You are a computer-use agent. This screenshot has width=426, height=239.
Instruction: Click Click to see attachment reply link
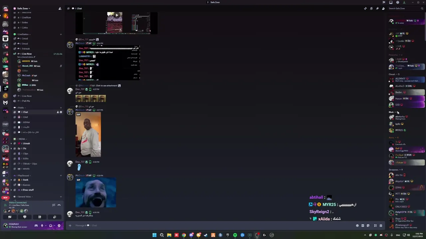click(x=106, y=86)
